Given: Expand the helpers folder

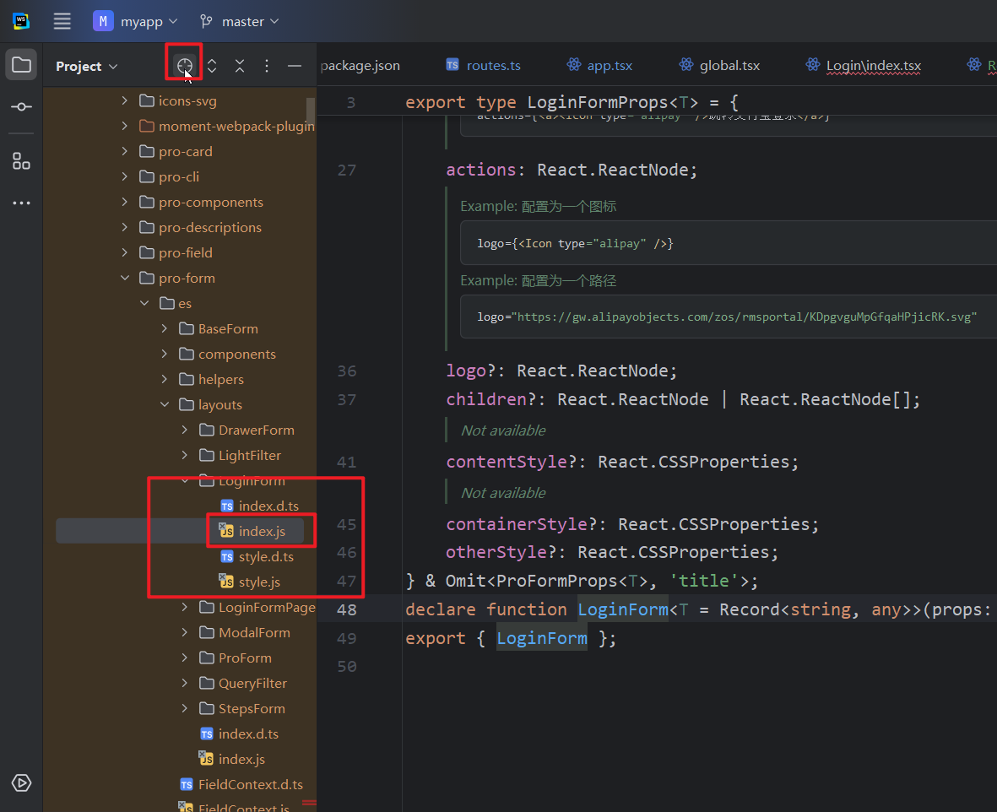Looking at the screenshot, I should tap(165, 379).
